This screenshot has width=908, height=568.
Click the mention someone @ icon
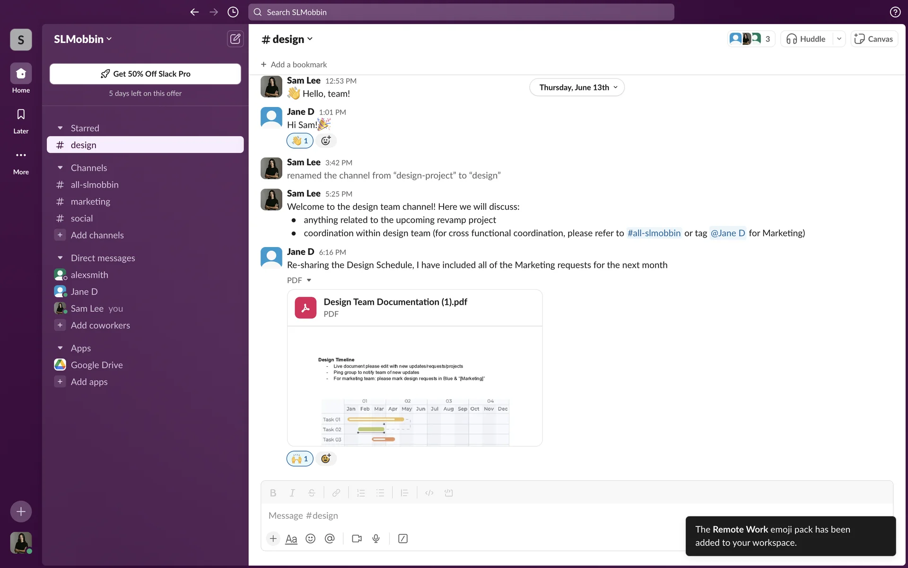(x=330, y=539)
